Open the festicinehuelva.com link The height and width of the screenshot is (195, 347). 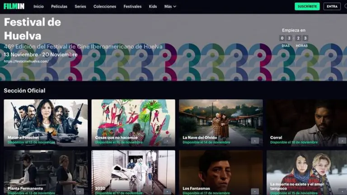(x=26, y=61)
